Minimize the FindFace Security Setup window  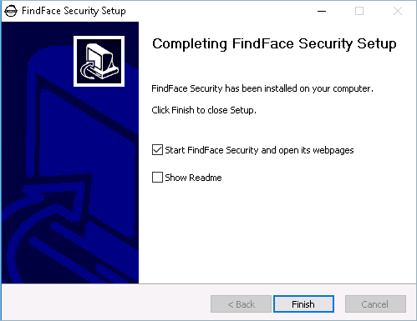(x=322, y=11)
